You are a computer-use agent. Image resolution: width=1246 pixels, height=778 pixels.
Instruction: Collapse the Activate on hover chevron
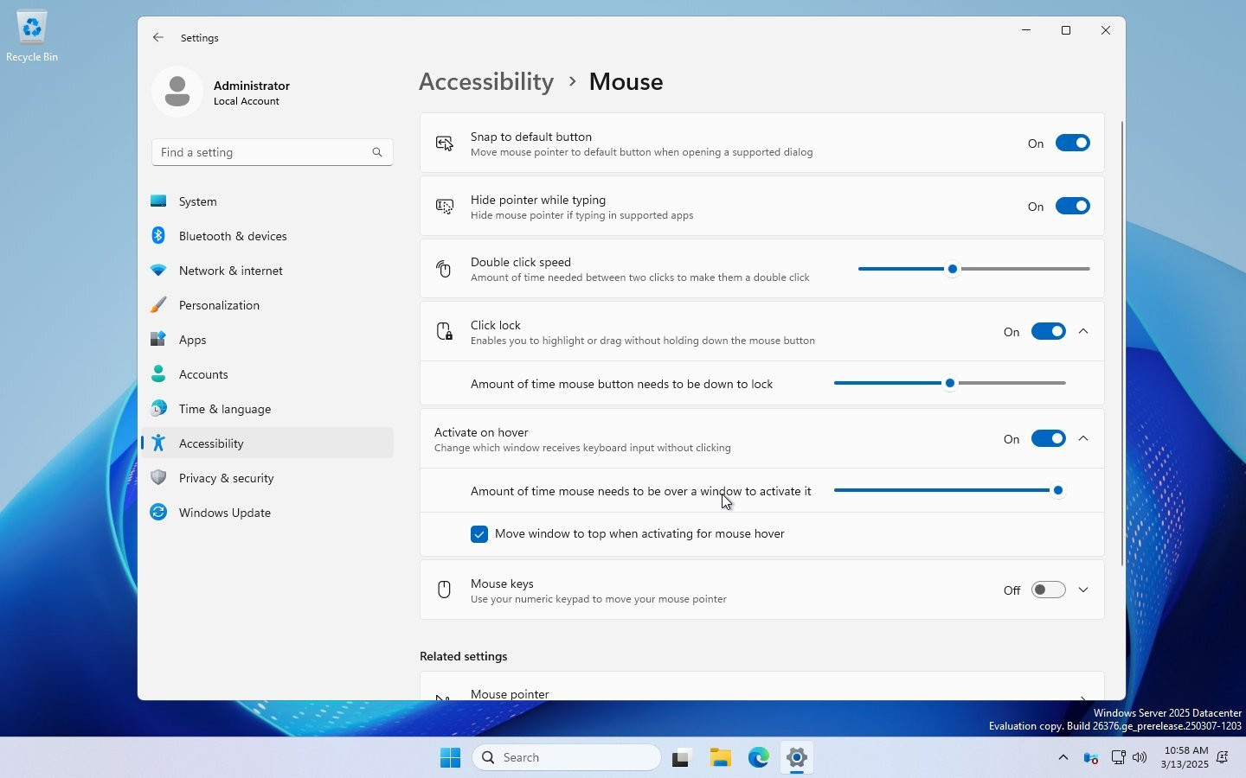(x=1083, y=439)
